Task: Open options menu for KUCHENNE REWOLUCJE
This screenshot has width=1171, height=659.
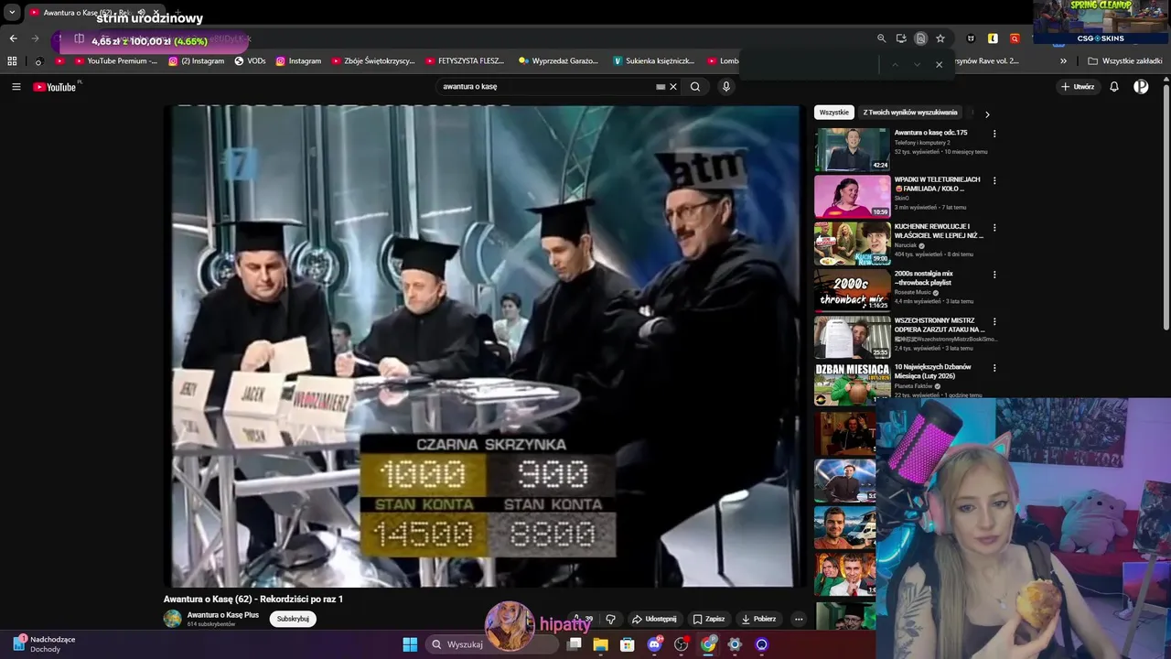Action: click(x=994, y=227)
